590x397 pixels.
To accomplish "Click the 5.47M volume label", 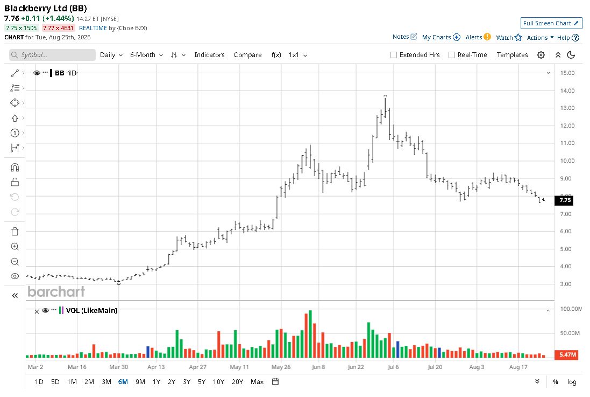I will click(566, 354).
